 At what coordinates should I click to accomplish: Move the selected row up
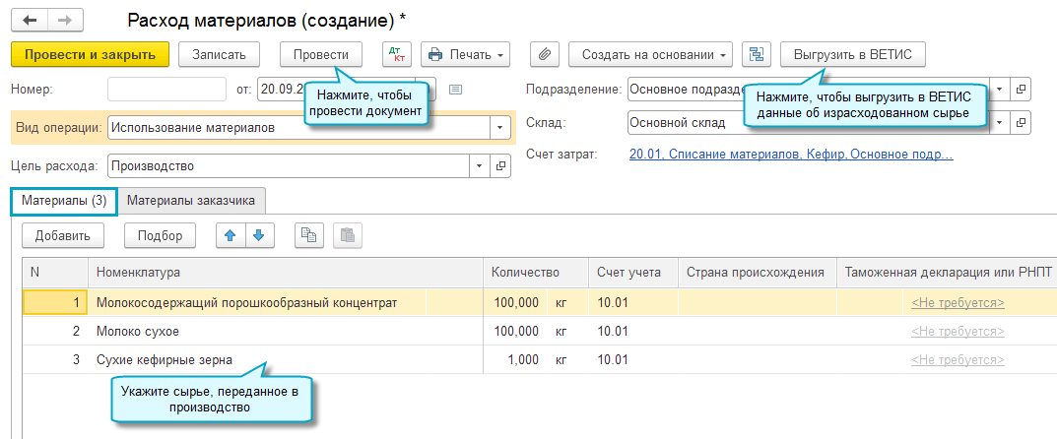pyautogui.click(x=231, y=235)
